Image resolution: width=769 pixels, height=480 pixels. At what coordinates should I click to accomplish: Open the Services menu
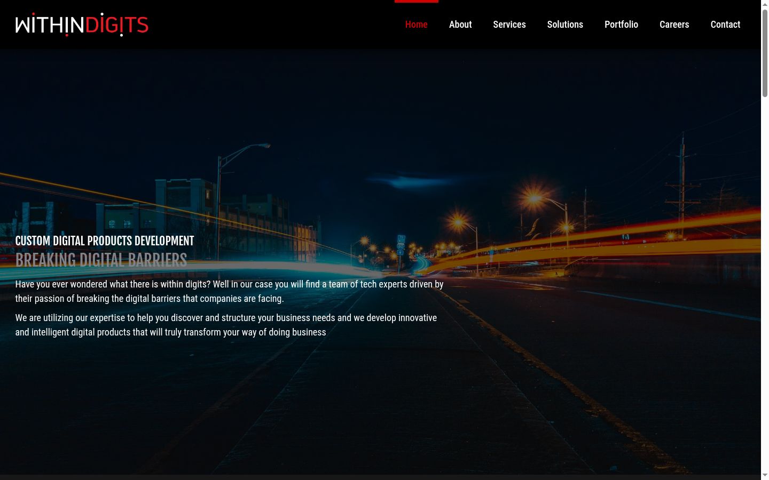(509, 25)
